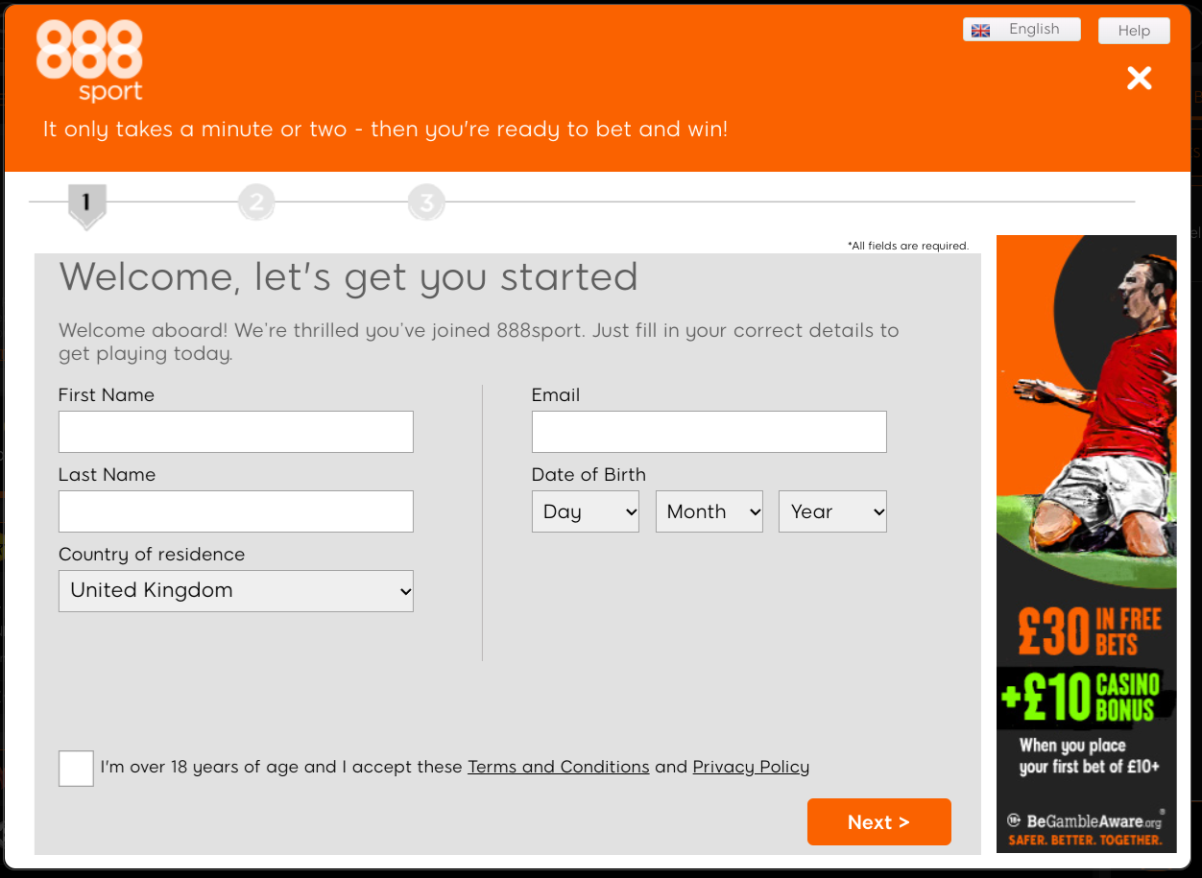Open the Terms and Conditions link
1202x878 pixels.
point(559,767)
